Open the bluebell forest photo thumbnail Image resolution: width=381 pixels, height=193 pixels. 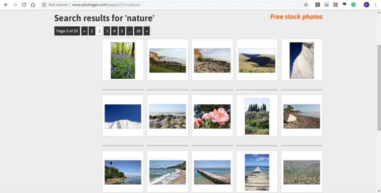click(123, 60)
